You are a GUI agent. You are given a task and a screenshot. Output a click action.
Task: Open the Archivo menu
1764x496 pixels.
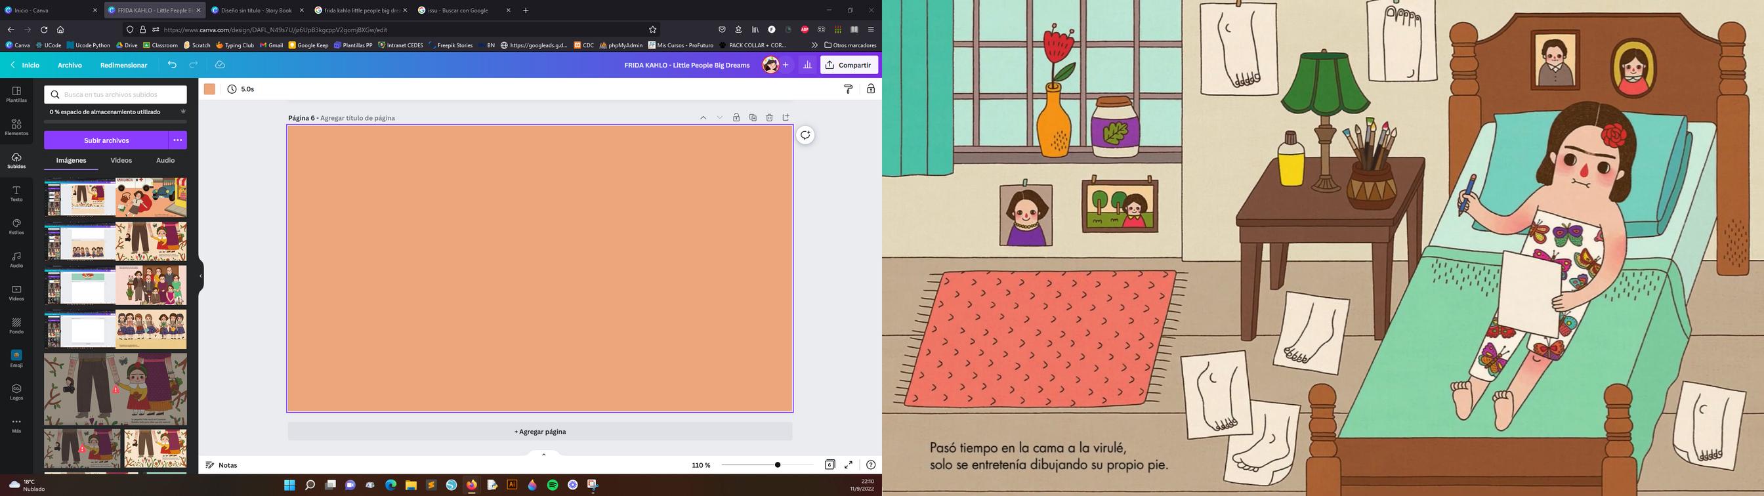[70, 65]
